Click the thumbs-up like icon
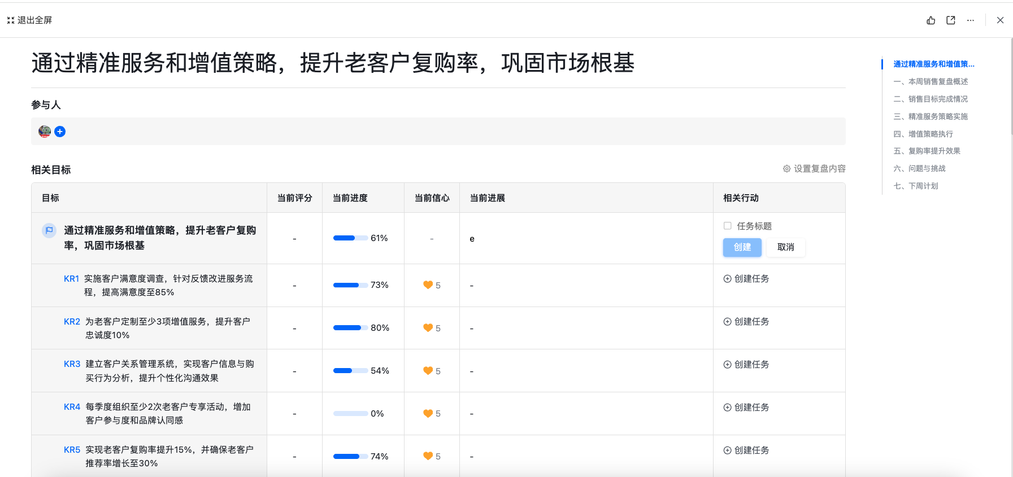The height and width of the screenshot is (477, 1013). 931,20
